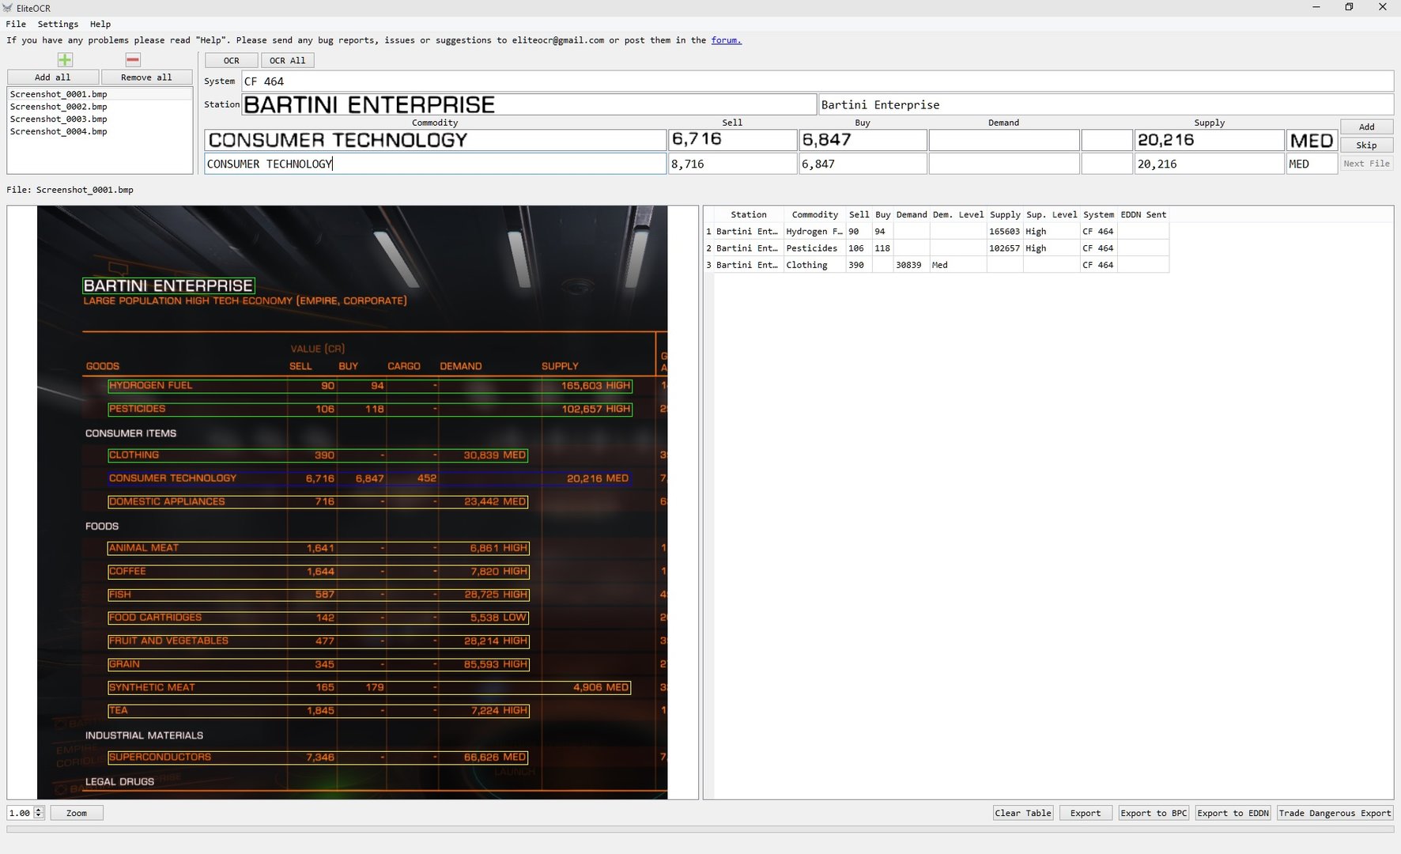This screenshot has height=854, width=1401.
Task: Click the Supply column header in results table
Action: click(x=1005, y=214)
